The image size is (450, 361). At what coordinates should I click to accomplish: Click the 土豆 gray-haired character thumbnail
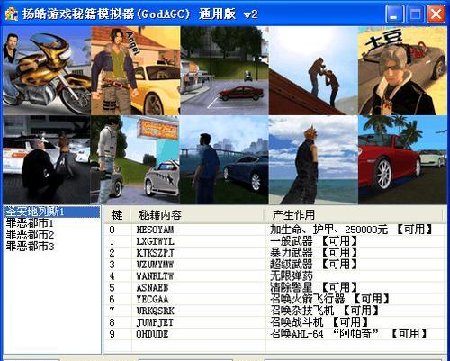402,70
